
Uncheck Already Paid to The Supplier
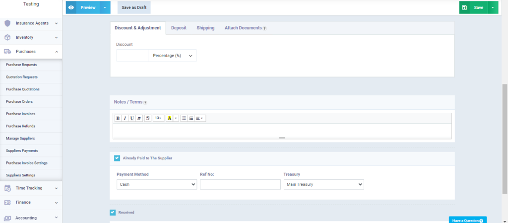coord(117,158)
